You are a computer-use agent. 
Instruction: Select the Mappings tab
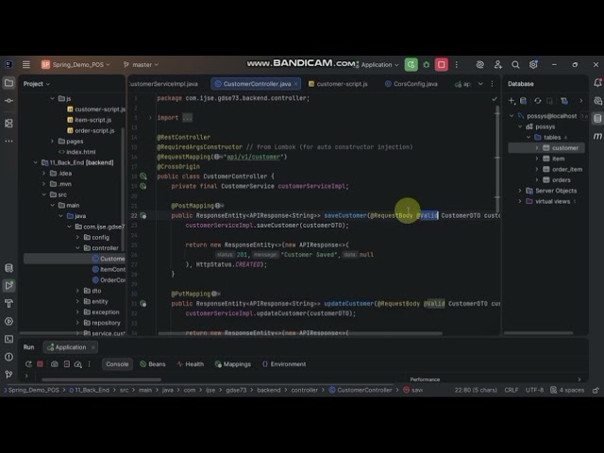click(x=233, y=364)
